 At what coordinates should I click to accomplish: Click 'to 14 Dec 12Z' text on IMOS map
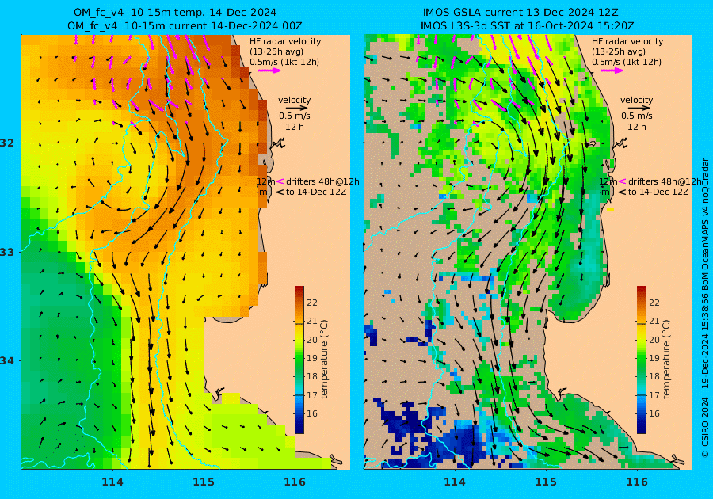(658, 192)
